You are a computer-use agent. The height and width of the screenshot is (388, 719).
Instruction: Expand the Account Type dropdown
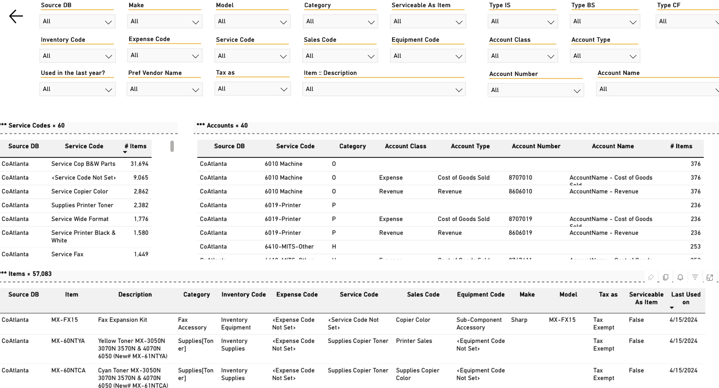pos(605,56)
